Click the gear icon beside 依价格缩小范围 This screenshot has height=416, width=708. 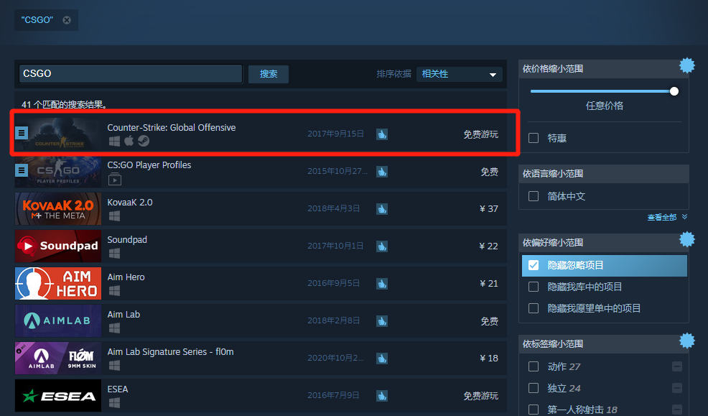pos(686,65)
